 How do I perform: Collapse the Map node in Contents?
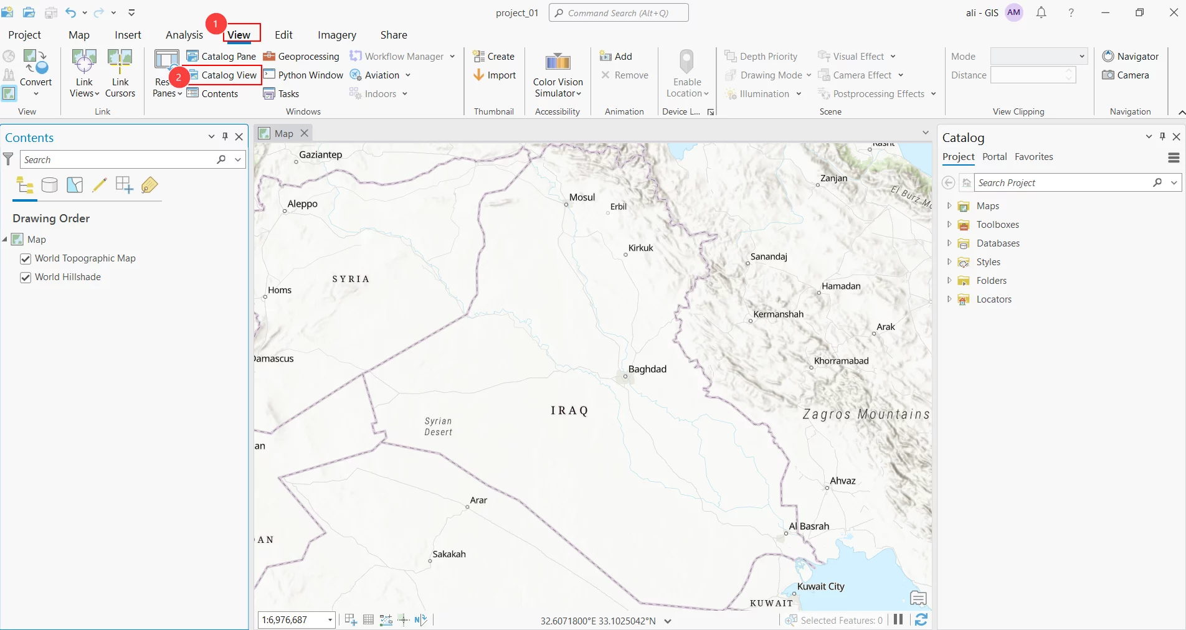coord(5,239)
